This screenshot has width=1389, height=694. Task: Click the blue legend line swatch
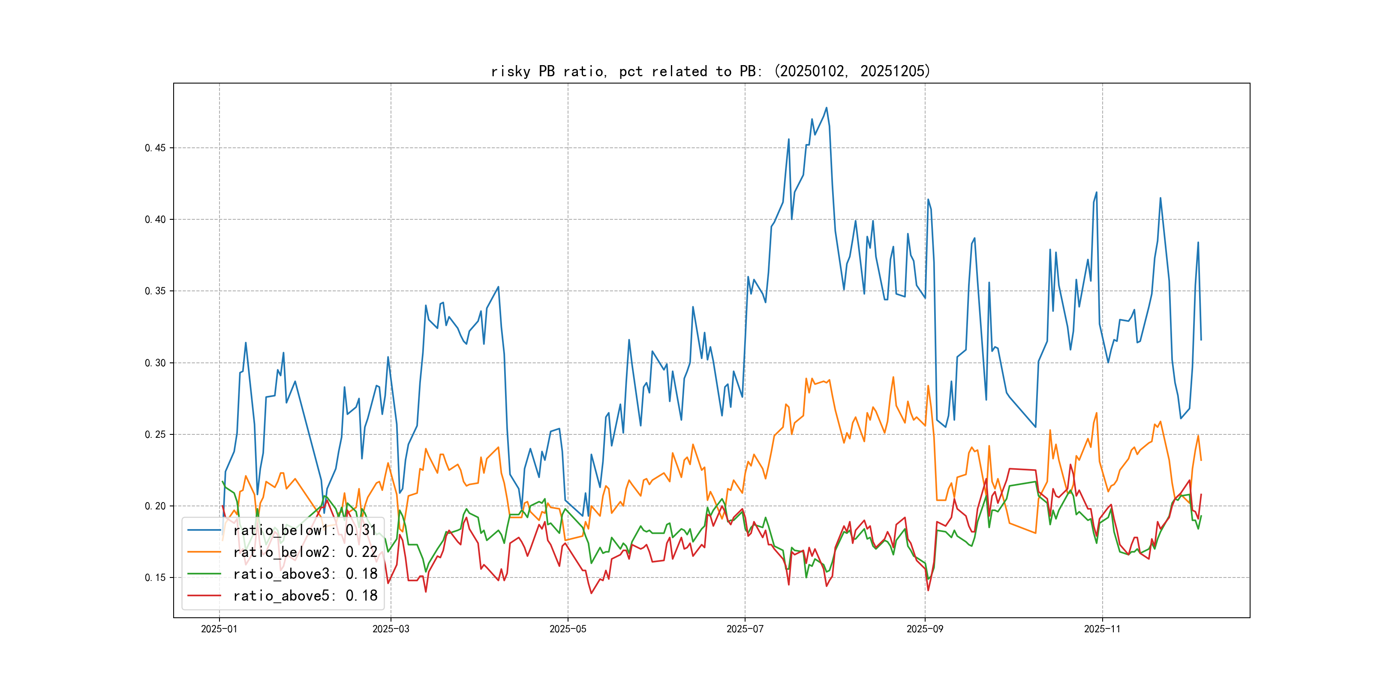point(204,530)
